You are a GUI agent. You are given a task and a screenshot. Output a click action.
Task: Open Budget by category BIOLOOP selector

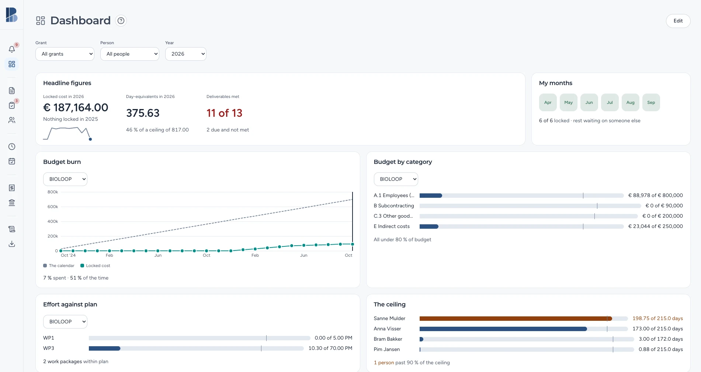pos(396,179)
